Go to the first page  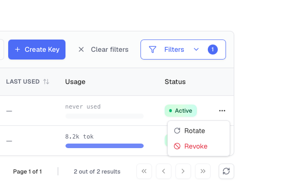pos(144,171)
